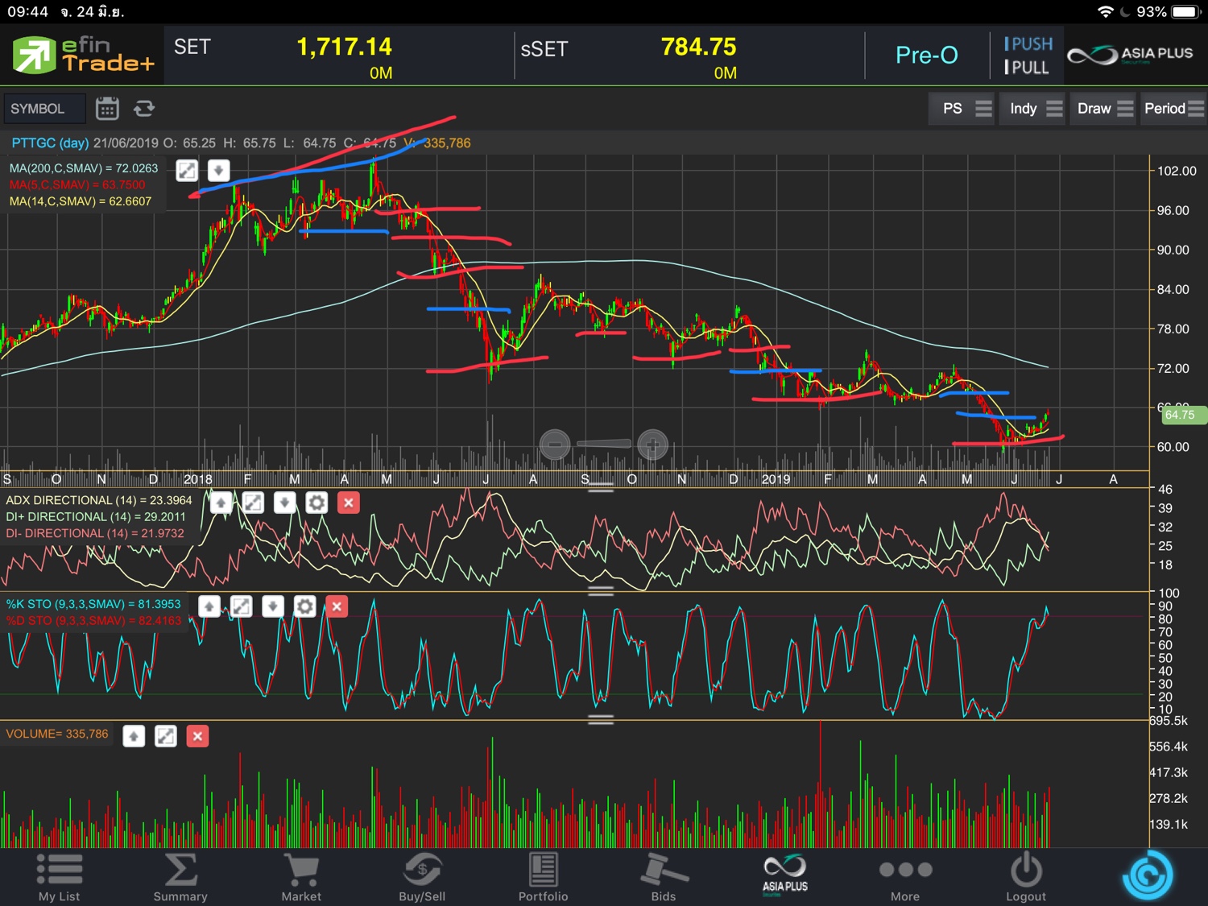Screen dimensions: 1208x906
Task: Open the Indy indicators dropdown
Action: pos(1036,109)
